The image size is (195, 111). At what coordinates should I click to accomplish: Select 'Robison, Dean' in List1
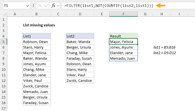point(36,42)
